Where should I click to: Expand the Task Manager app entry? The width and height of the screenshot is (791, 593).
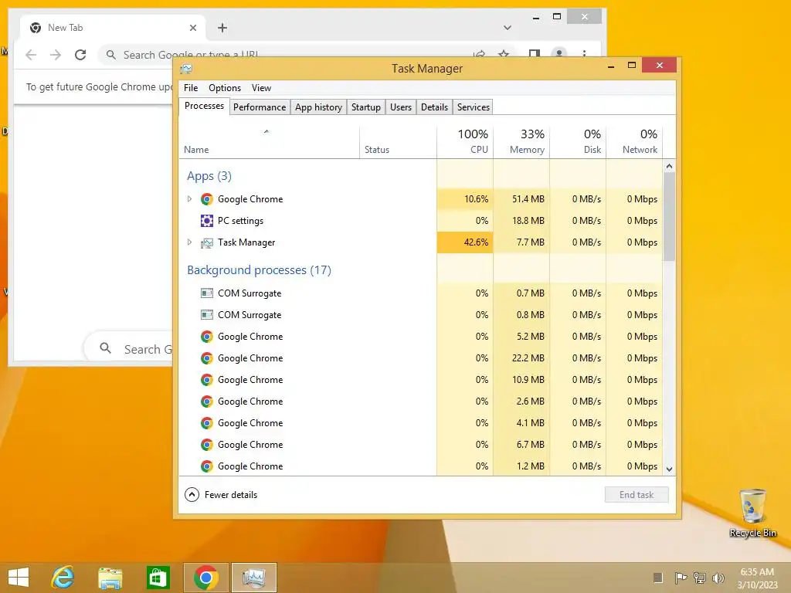click(190, 242)
